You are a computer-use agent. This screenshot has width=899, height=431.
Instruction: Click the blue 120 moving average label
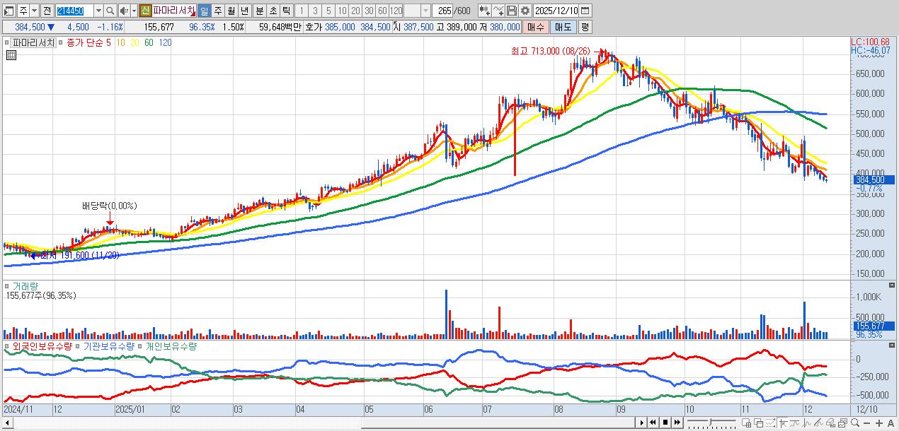click(x=165, y=42)
